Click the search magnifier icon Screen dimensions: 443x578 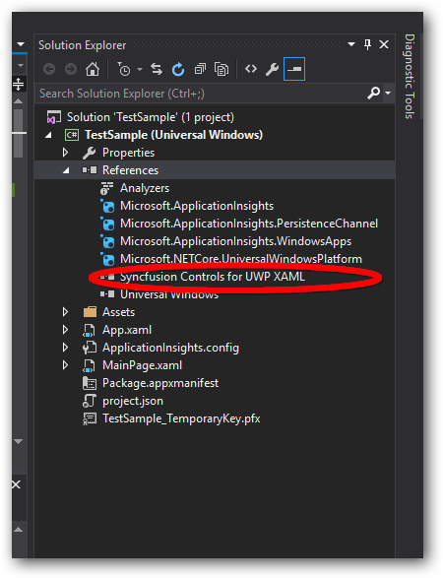pyautogui.click(x=373, y=93)
